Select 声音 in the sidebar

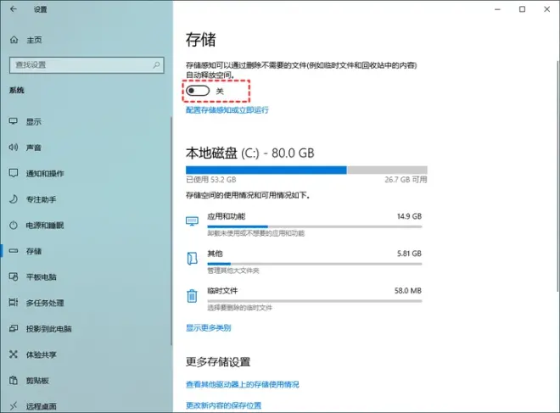34,148
